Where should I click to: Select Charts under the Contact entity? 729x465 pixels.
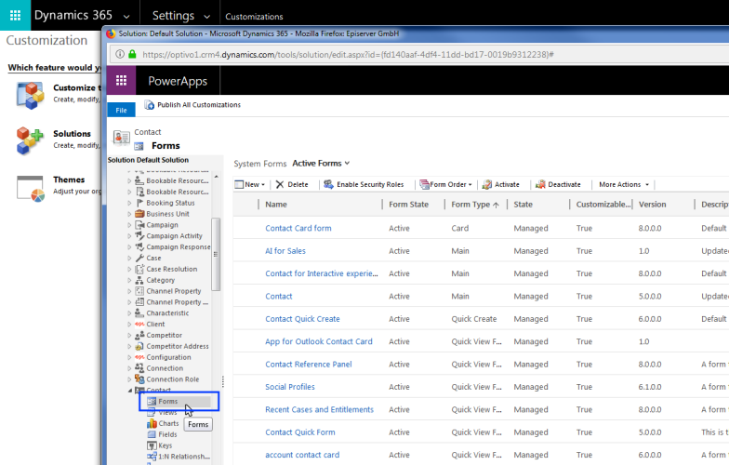[167, 423]
